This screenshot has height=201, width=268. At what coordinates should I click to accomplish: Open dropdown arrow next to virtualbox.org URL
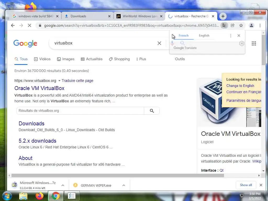coord(59,81)
